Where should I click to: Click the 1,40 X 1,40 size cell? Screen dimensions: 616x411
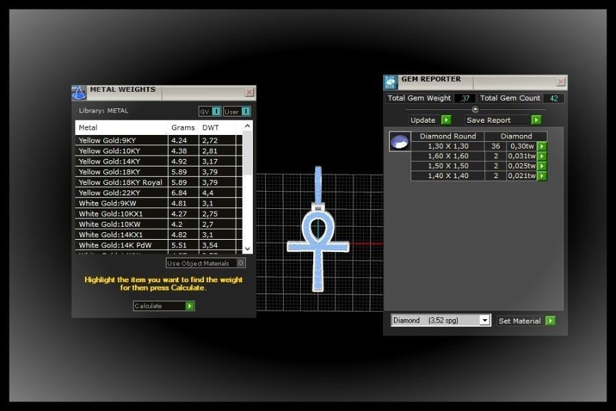(x=448, y=175)
